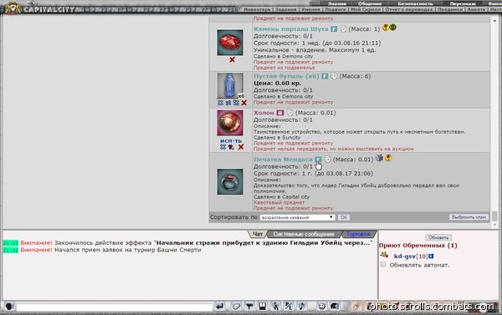502x315 pixels.
Task: Delete the Пустая бутыль stack via red X
Action: pyautogui.click(x=244, y=103)
